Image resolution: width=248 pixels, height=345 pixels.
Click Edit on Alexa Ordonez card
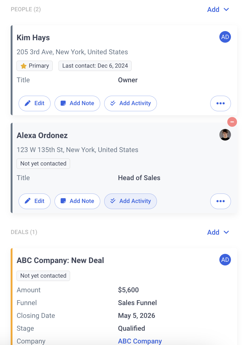point(34,201)
